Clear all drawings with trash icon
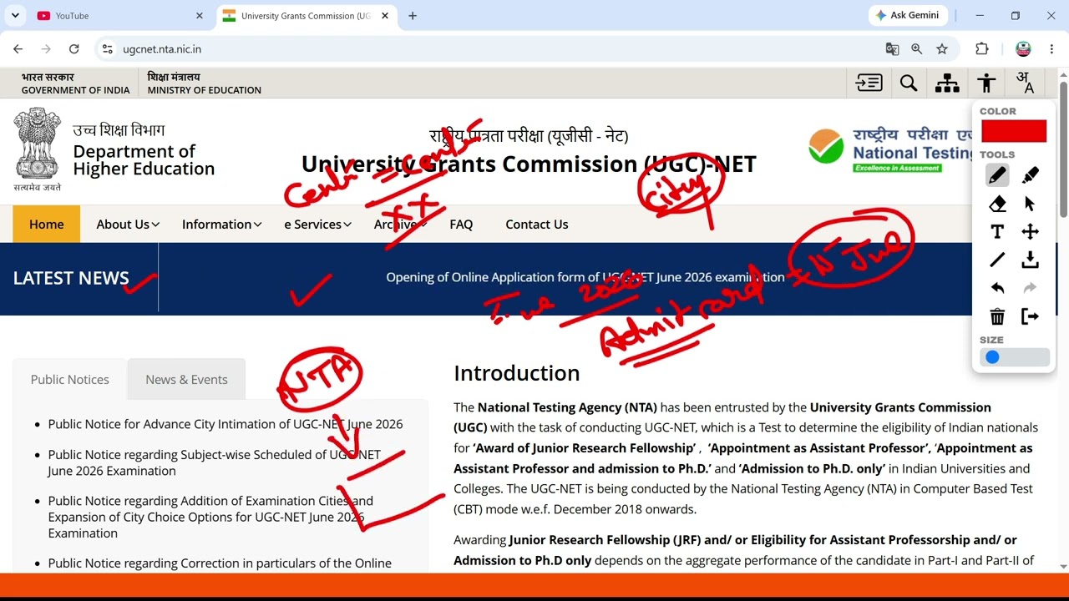Screen dimensions: 1069x601 pos(997,316)
